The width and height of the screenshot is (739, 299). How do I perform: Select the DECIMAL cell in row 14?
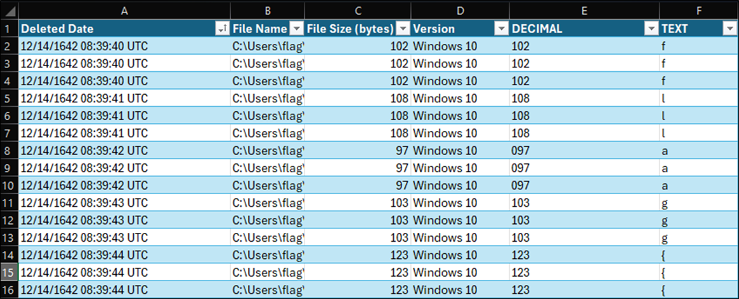pos(584,255)
